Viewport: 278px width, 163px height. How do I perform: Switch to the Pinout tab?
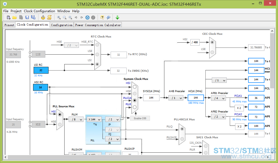tap(9, 25)
